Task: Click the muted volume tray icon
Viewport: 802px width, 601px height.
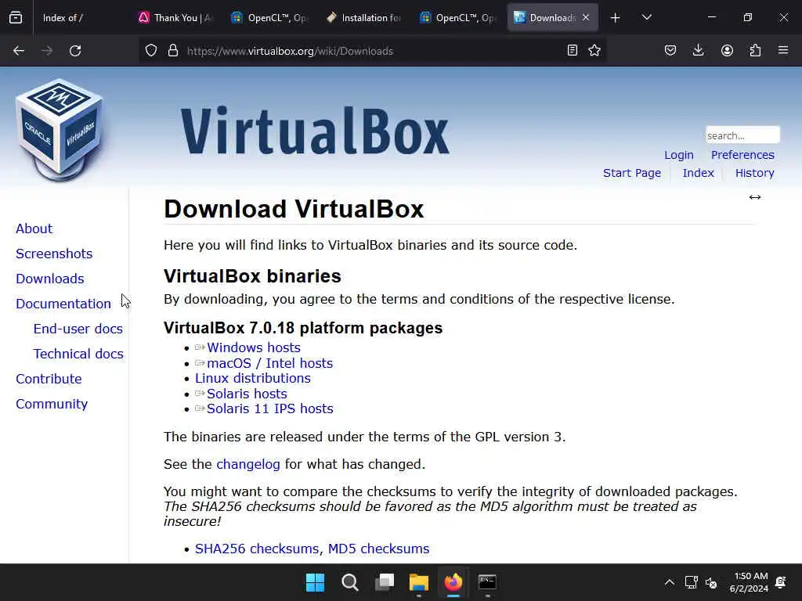Action: pos(711,582)
